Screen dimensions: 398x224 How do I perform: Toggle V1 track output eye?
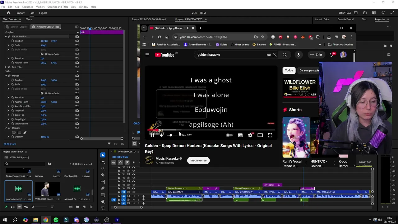point(134,192)
